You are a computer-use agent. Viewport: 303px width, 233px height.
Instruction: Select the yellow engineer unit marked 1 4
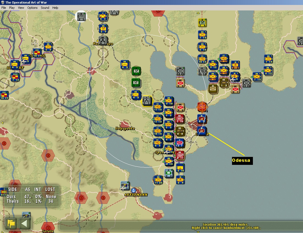[x=202, y=23]
